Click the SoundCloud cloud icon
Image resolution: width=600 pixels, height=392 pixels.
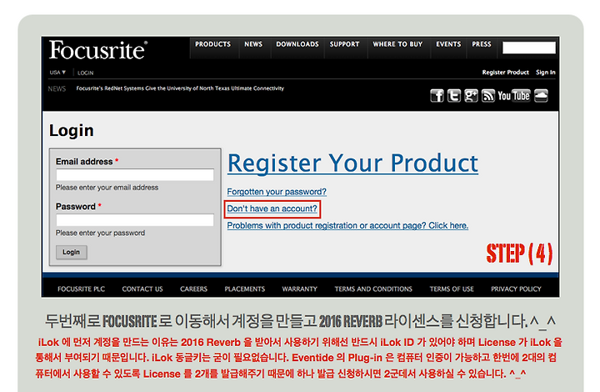click(541, 96)
